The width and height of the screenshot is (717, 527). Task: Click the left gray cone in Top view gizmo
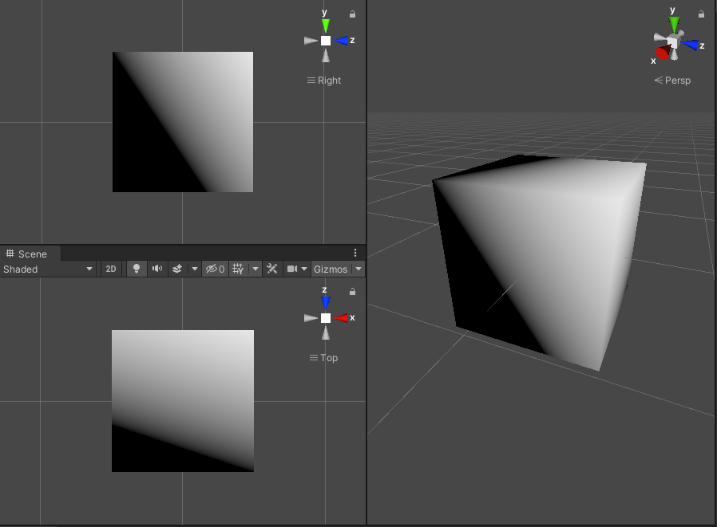(x=311, y=318)
